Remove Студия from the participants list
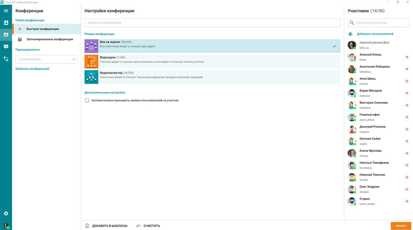This screenshot has width=413, height=230. pos(407,201)
